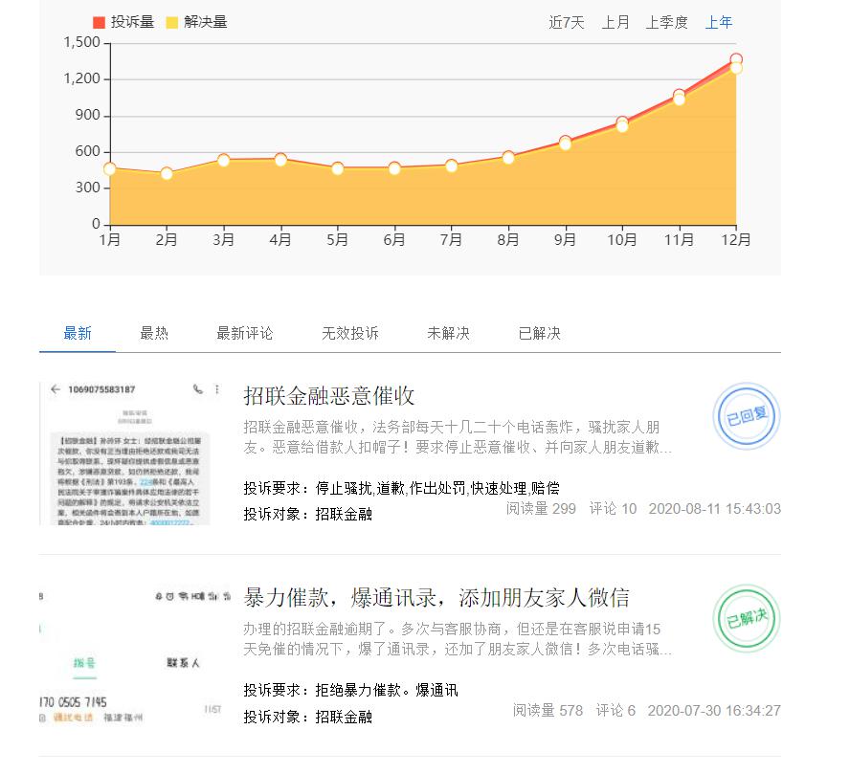The height and width of the screenshot is (774, 850).
Task: Click 评论 10 on the first complaint
Action: 613,509
